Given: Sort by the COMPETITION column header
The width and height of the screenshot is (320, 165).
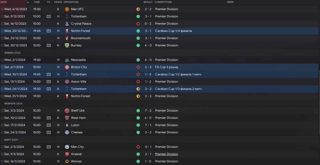Looking at the screenshot, I should pyautogui.click(x=163, y=2).
